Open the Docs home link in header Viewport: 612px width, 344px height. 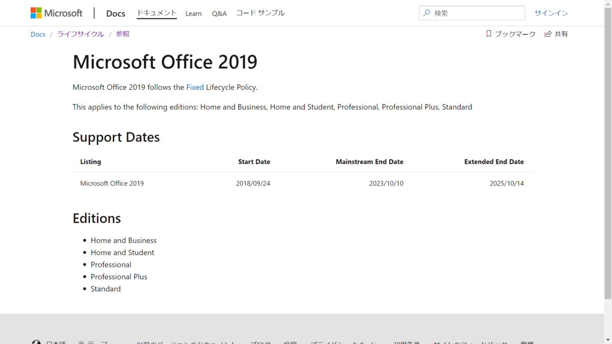coord(116,13)
